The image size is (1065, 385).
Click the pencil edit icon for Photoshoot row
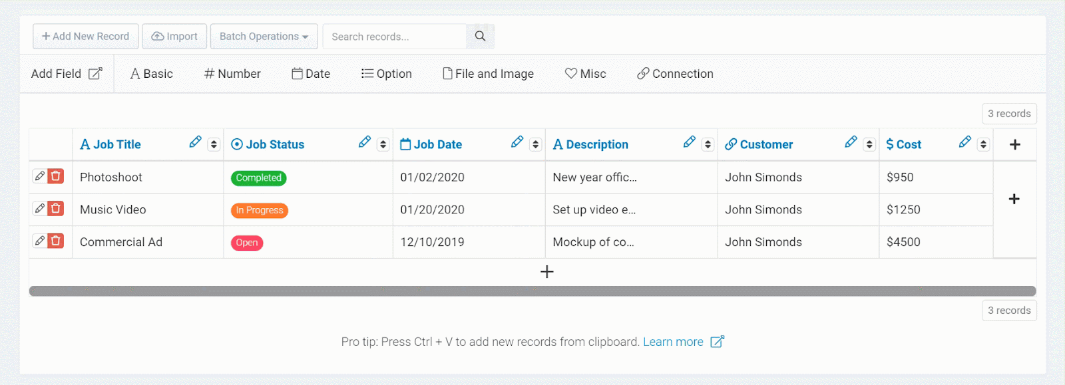pos(40,176)
